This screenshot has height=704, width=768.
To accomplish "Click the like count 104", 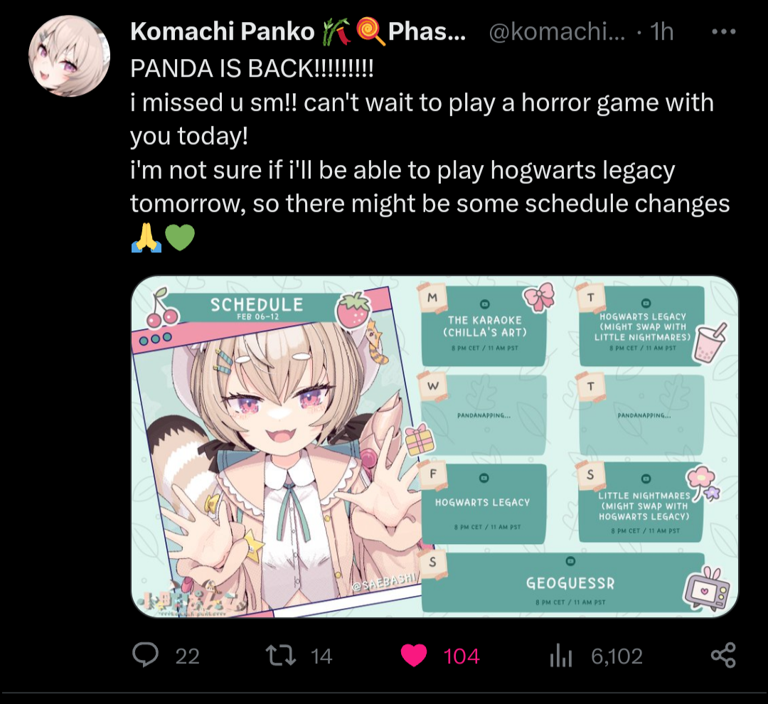I will (462, 656).
